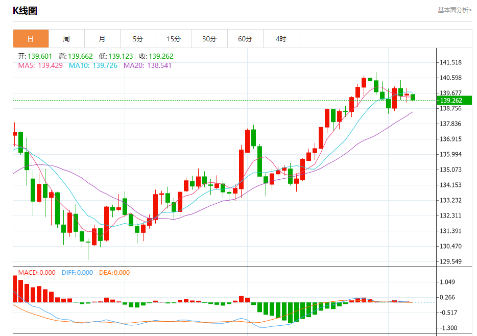
Task: Click the 141.518 price axis label
Action: pos(451,62)
